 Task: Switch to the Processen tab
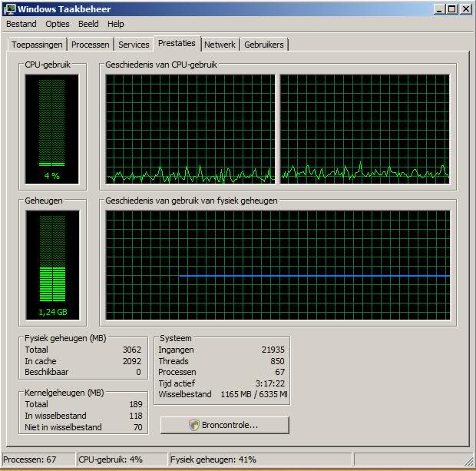pyautogui.click(x=91, y=45)
